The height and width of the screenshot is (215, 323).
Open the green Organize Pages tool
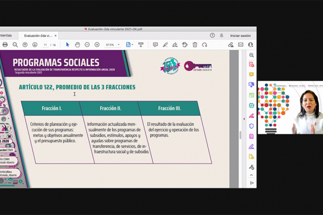tap(251, 95)
